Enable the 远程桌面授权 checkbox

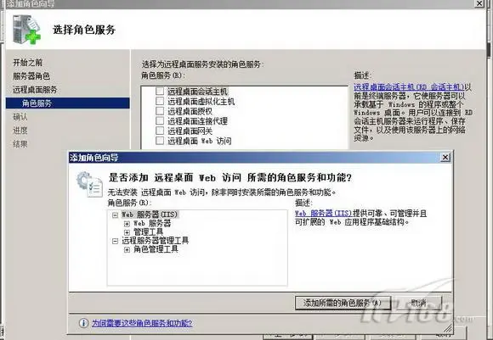[160, 111]
